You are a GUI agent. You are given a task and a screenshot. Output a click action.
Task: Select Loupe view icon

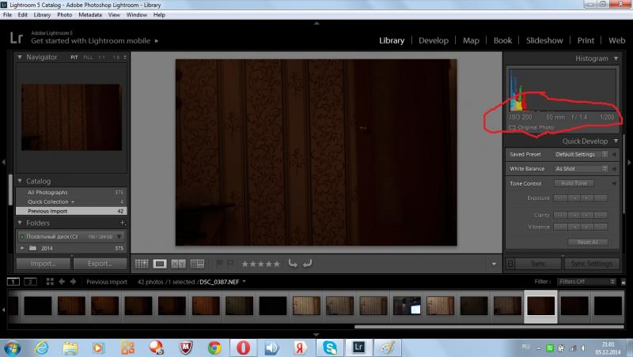pos(160,264)
